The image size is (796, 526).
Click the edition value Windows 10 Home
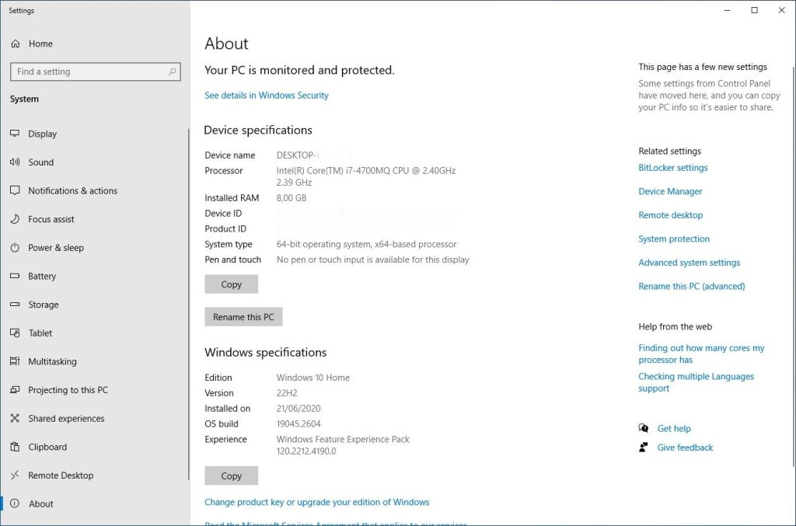tap(313, 378)
